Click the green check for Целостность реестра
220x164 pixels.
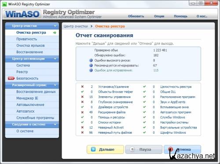(144, 87)
